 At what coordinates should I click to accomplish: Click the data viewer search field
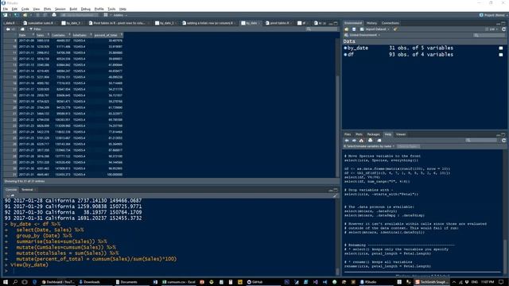click(321, 29)
